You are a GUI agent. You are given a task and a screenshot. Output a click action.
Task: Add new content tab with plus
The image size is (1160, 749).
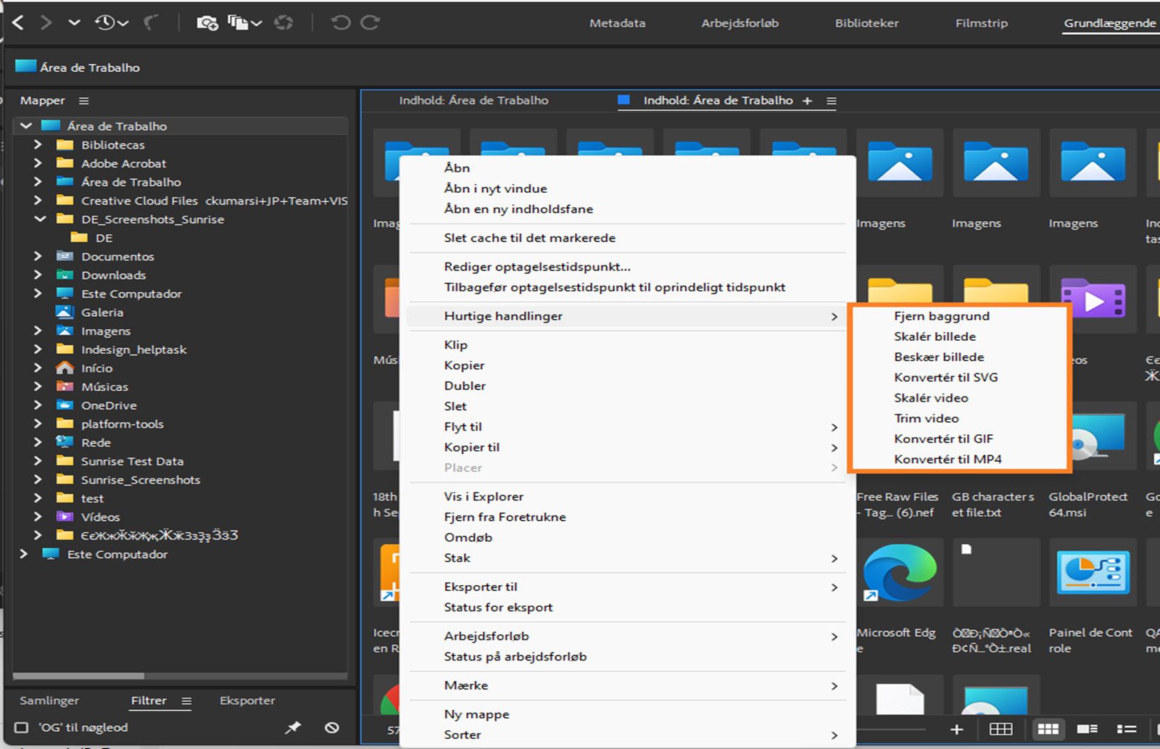point(807,101)
